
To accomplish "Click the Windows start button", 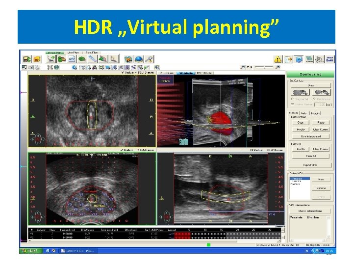I will [31, 251].
